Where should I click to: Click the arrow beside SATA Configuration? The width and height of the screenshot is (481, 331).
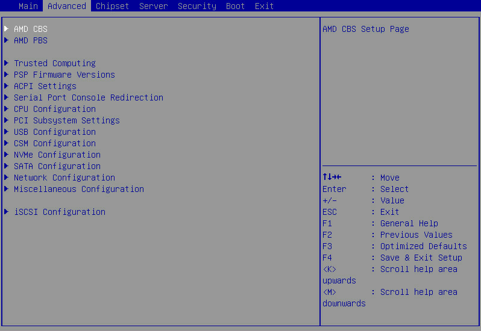6,165
